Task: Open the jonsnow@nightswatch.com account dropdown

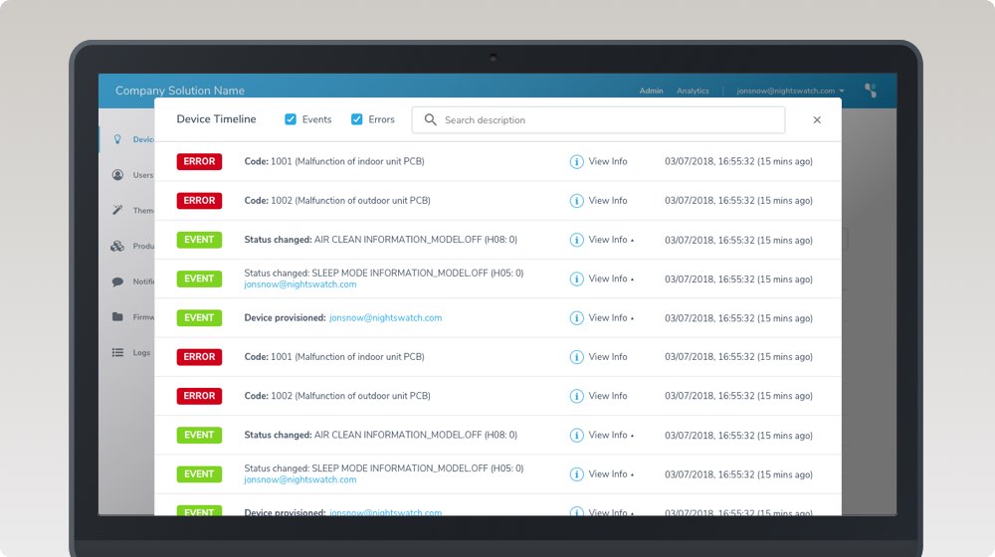Action: tap(790, 91)
